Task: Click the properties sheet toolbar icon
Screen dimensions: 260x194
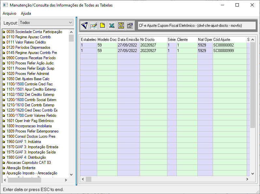Action: pos(130,26)
